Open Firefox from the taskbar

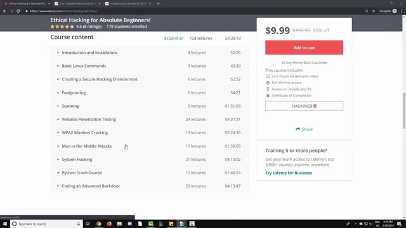coord(109,224)
